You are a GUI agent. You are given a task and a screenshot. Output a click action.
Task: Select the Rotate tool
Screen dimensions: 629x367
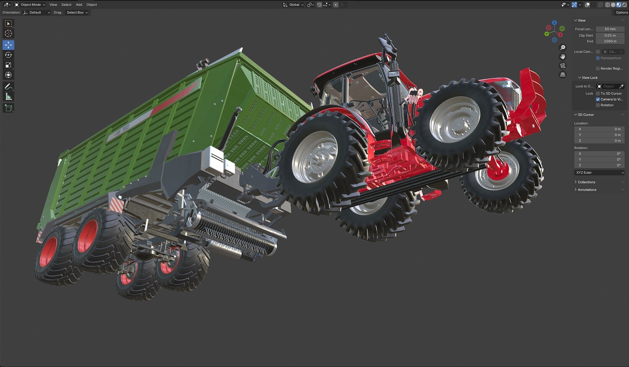(8, 55)
